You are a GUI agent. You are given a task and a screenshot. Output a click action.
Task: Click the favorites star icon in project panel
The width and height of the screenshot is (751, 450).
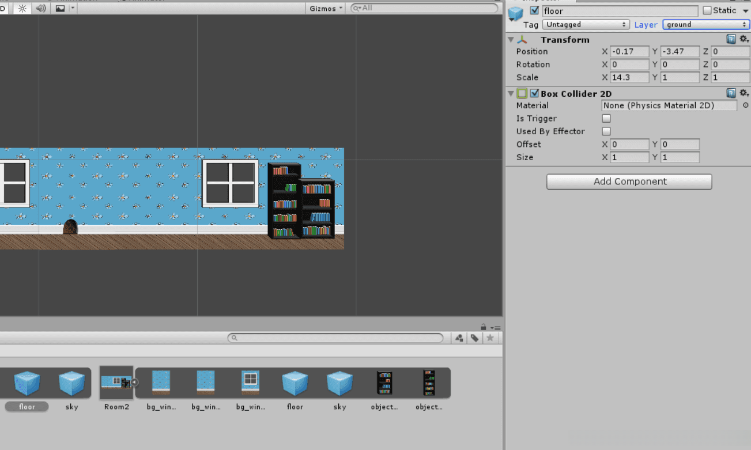(490, 338)
